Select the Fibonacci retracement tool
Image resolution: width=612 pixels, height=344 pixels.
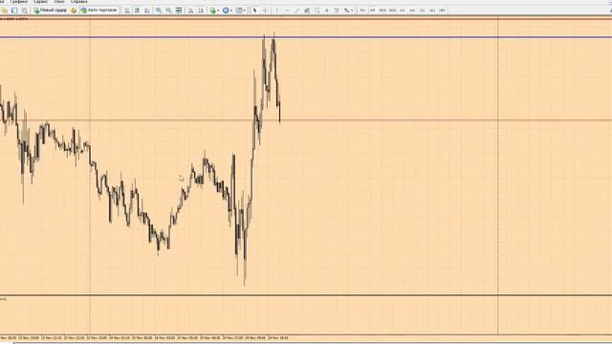317,11
